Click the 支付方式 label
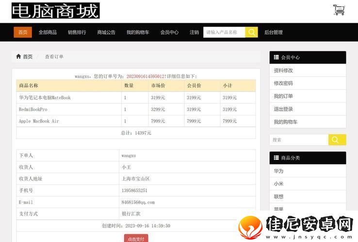Viewport: 358px width, 242px height. tap(28, 214)
